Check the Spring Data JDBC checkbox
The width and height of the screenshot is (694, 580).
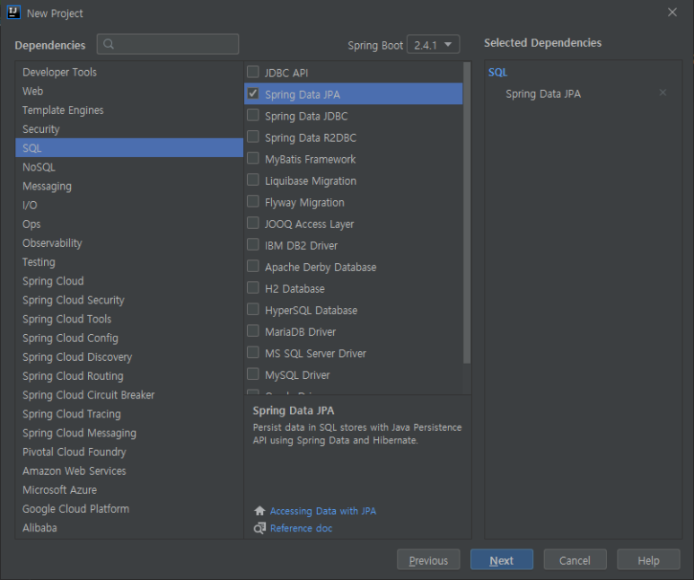tap(252, 115)
